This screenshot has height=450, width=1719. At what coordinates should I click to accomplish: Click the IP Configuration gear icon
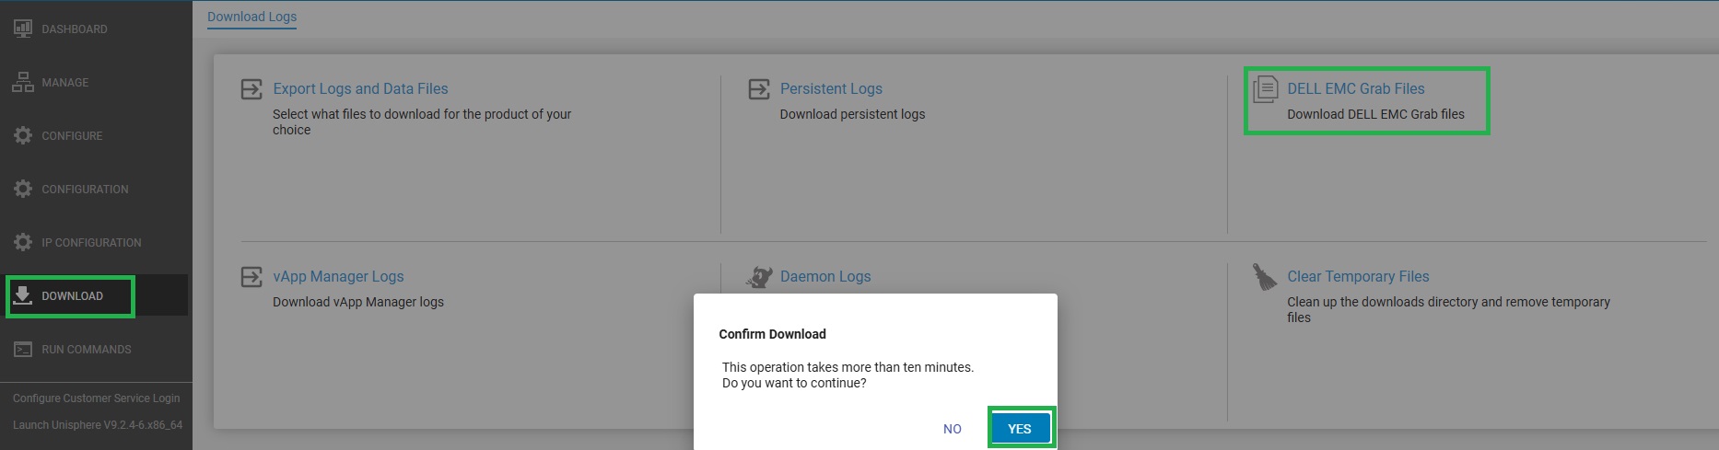tap(23, 242)
